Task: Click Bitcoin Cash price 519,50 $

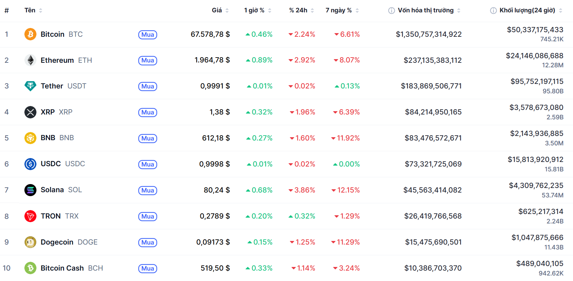Action: [215, 268]
